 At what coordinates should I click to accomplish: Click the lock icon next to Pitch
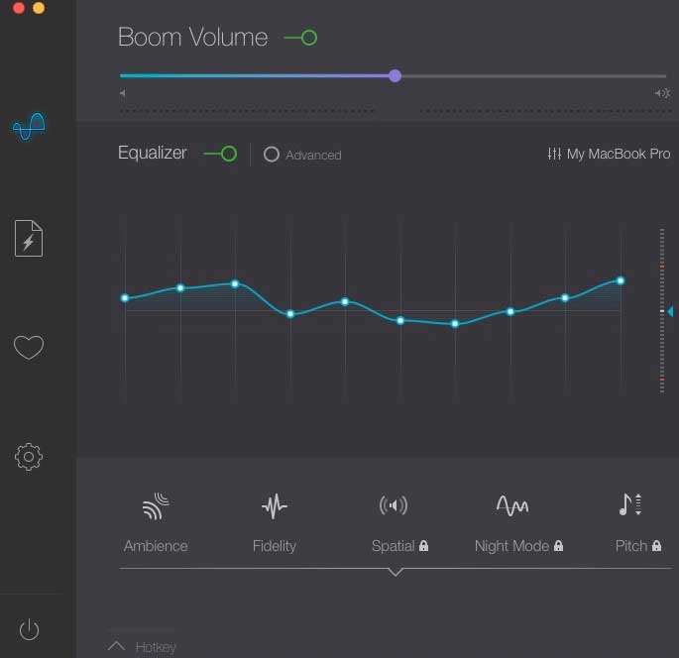[x=657, y=546]
